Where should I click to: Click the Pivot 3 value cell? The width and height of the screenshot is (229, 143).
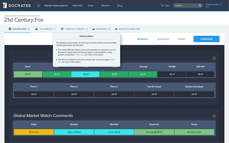(114, 94)
